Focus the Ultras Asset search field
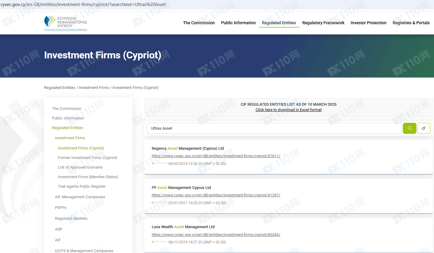 click(x=274, y=128)
